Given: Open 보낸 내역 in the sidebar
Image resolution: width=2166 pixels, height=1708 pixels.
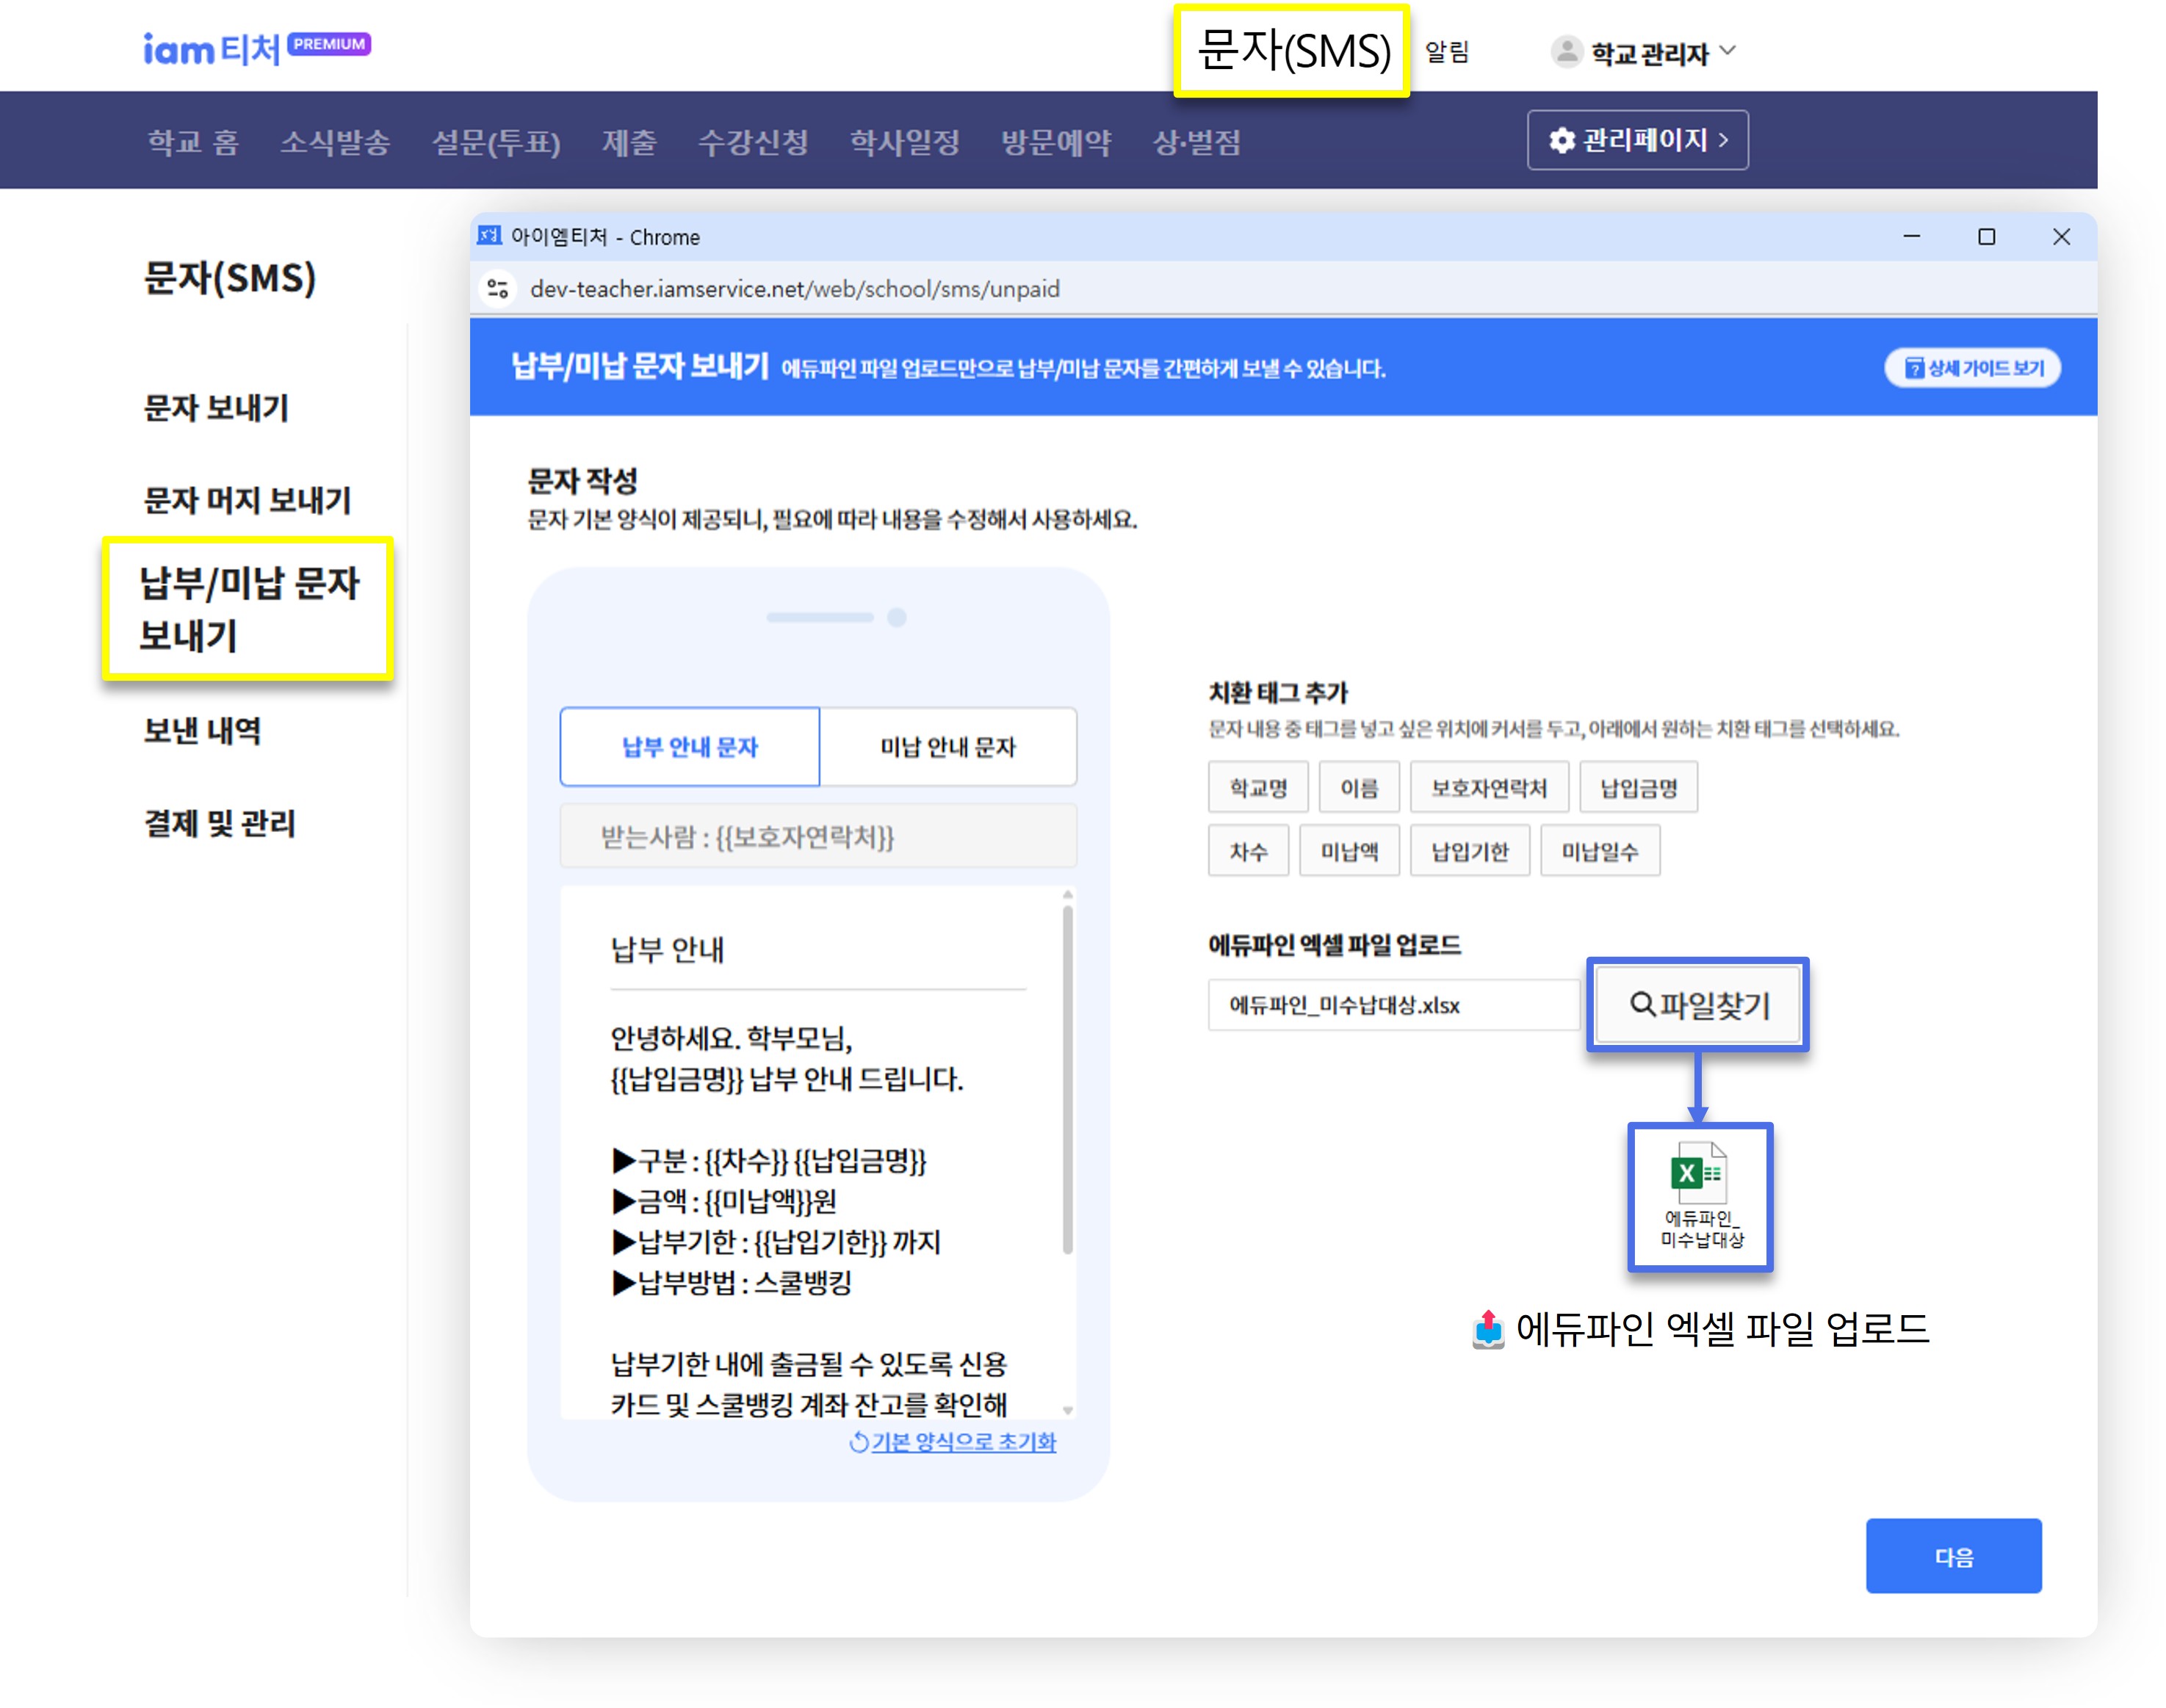Looking at the screenshot, I should (202, 731).
